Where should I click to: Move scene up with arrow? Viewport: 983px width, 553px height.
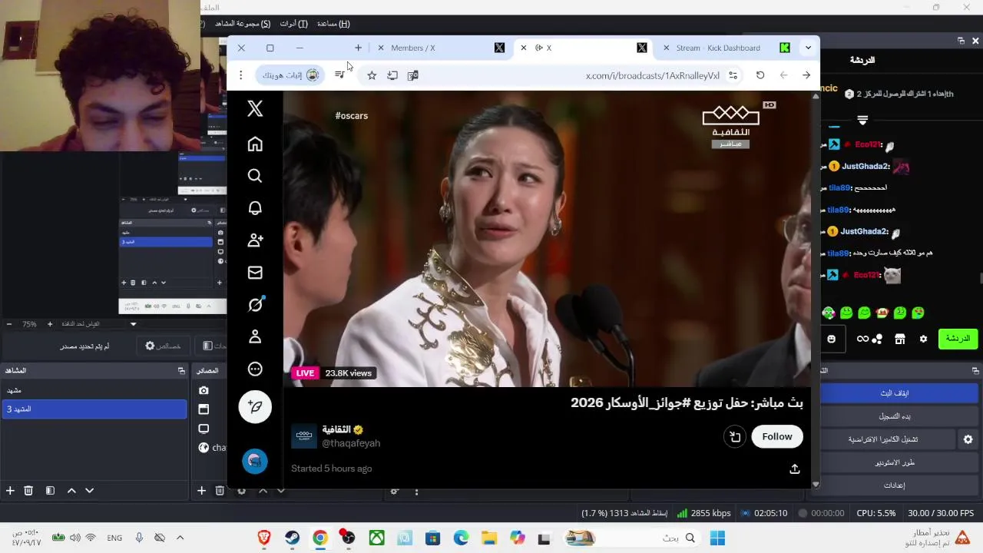(71, 491)
